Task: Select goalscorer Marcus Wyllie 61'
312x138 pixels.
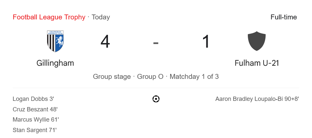Action: (x=36, y=120)
